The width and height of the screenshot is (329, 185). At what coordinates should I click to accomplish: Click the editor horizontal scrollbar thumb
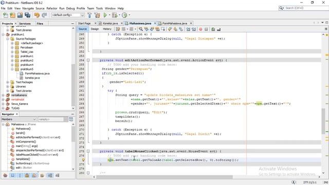pyautogui.click(x=164, y=177)
